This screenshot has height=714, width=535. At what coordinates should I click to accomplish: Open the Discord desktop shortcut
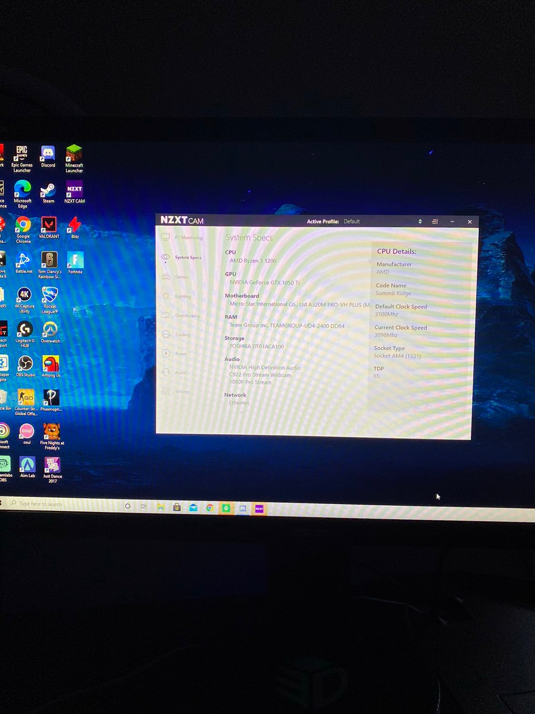coord(48,157)
